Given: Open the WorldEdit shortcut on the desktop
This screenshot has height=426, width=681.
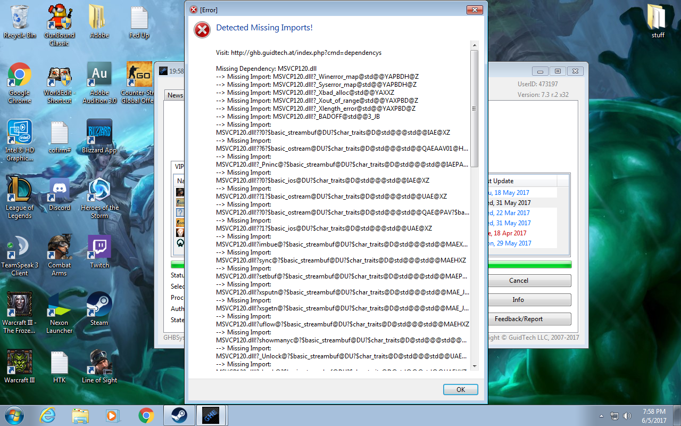Looking at the screenshot, I should click(x=60, y=85).
